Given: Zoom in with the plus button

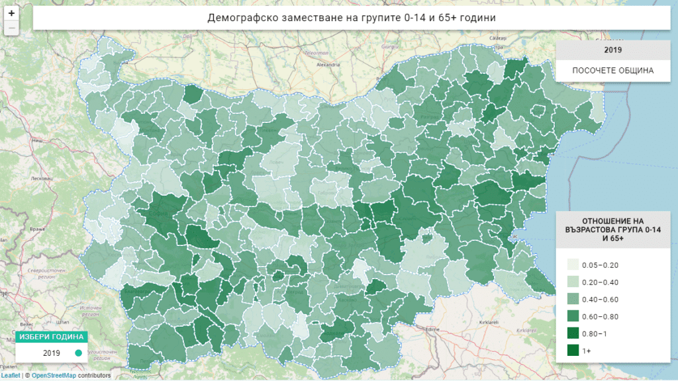Looking at the screenshot, I should click(11, 13).
